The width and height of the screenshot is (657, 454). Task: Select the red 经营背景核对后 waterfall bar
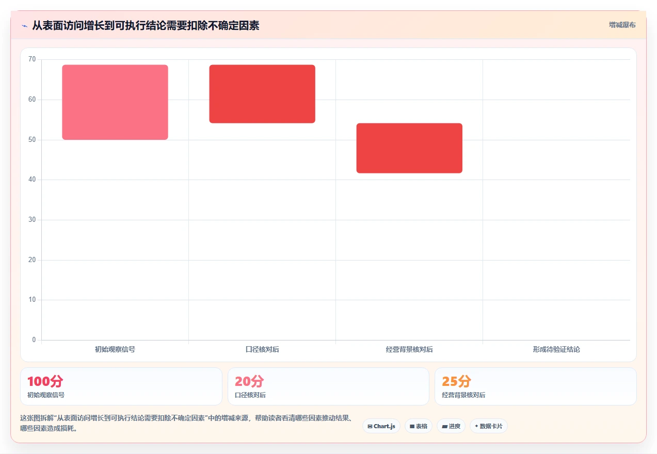point(409,148)
